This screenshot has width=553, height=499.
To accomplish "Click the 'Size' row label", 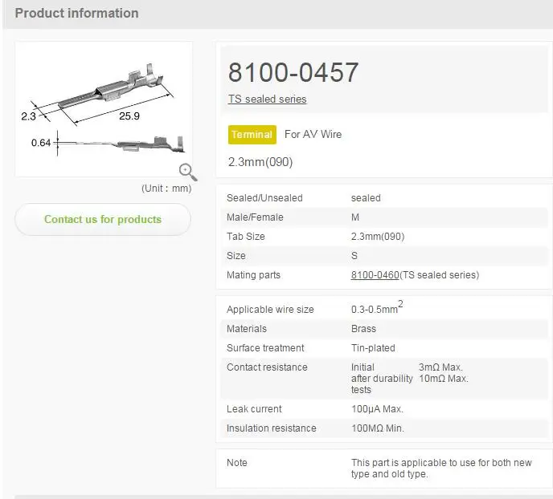I will (236, 256).
